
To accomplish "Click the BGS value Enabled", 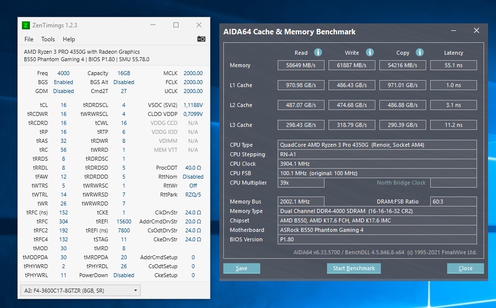I will (x=63, y=82).
